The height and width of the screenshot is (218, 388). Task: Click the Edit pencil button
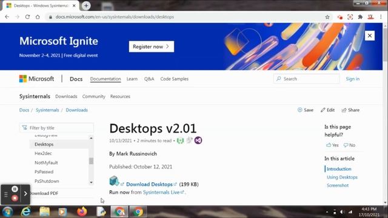(327, 110)
